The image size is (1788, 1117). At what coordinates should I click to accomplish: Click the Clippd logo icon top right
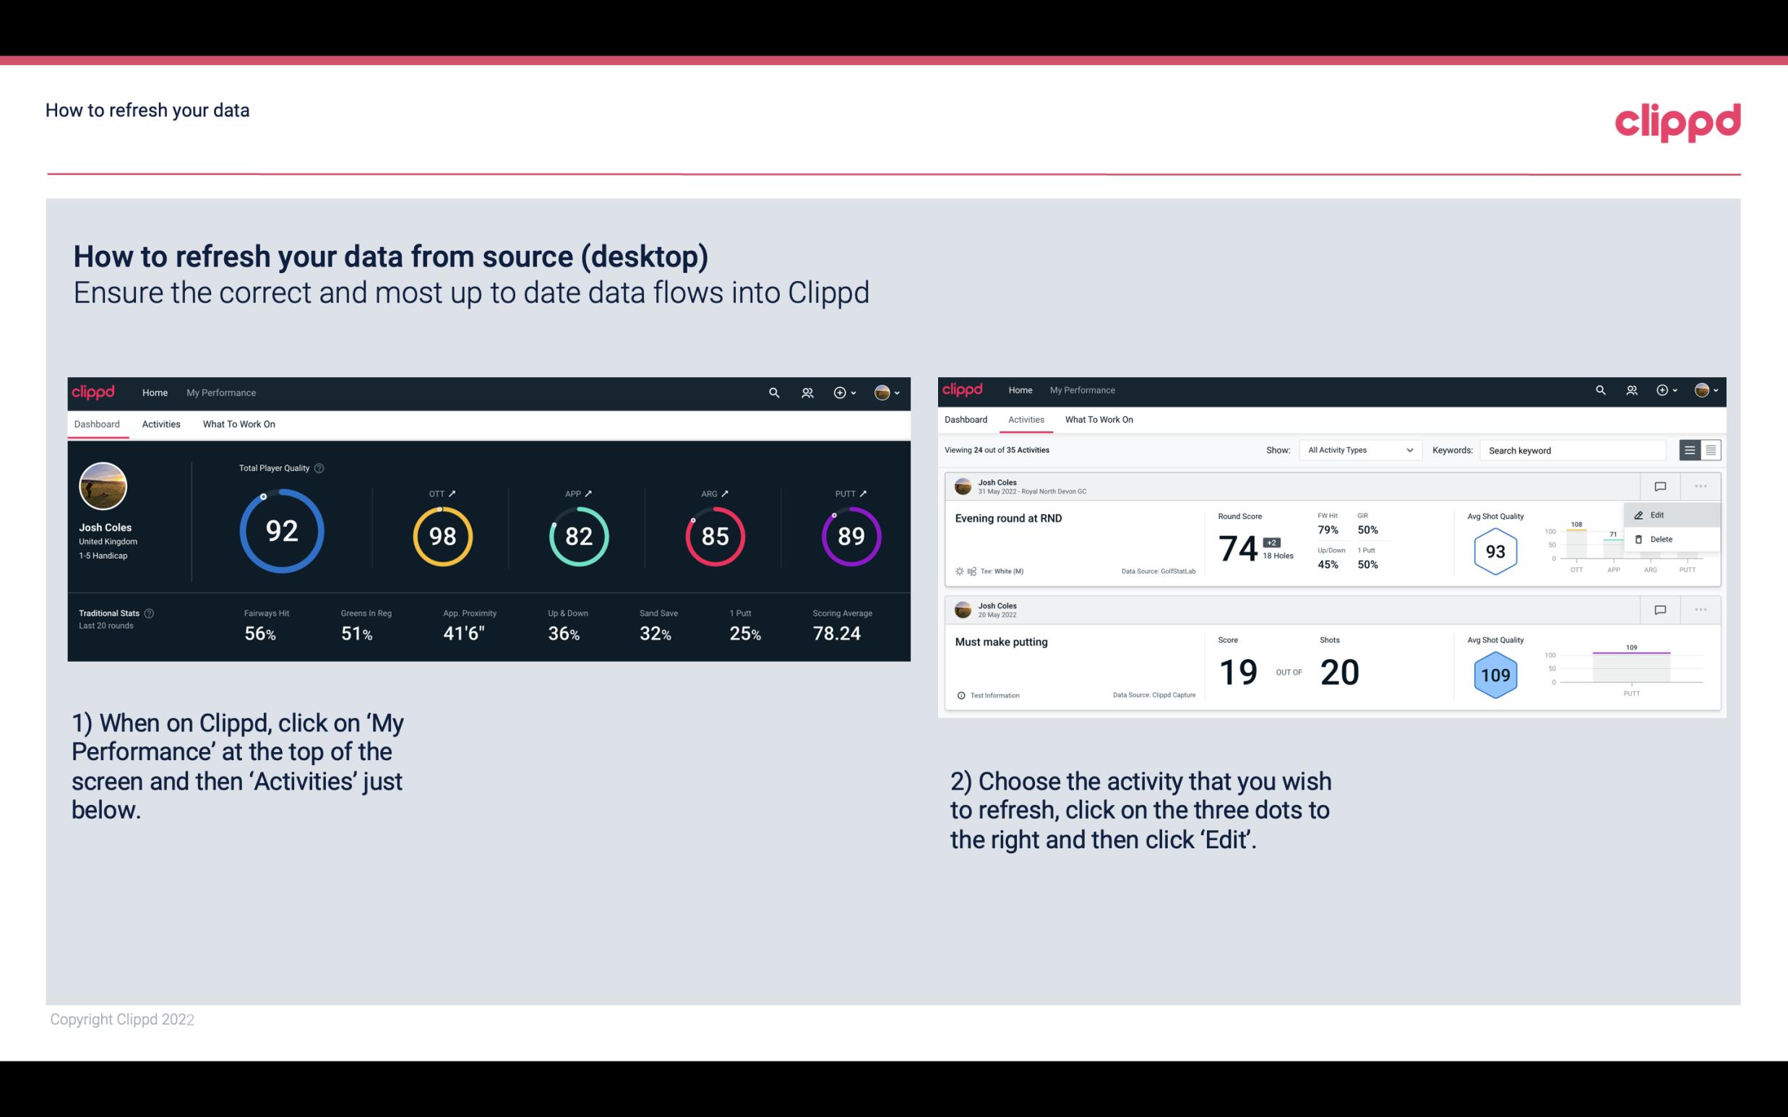pos(1677,121)
